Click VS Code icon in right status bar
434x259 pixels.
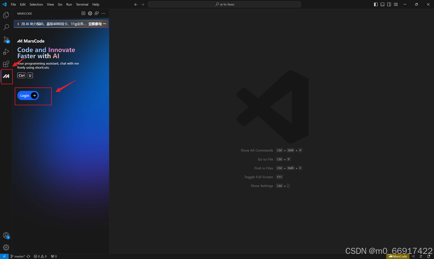point(413,256)
